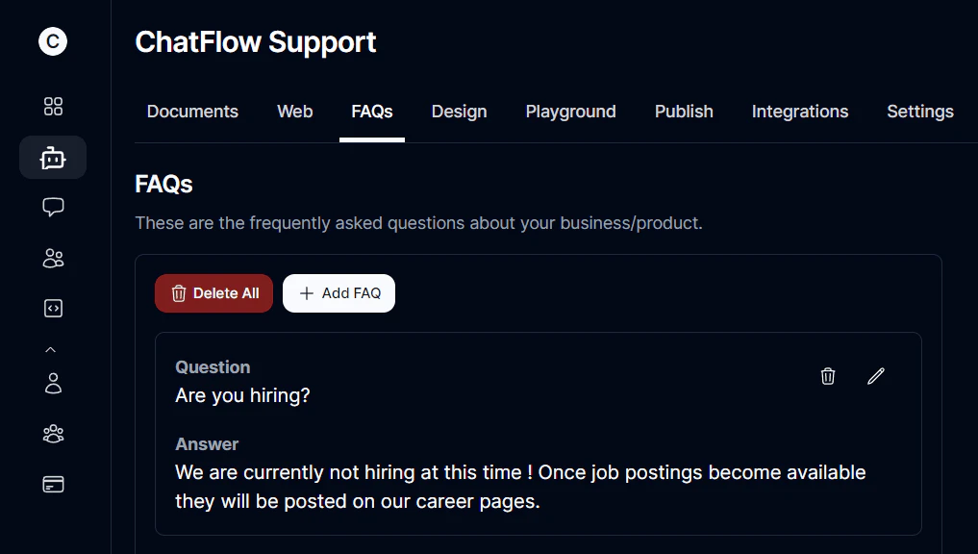Click the ChatFlow logo circle at the top left
Image resolution: width=978 pixels, height=554 pixels.
[53, 41]
